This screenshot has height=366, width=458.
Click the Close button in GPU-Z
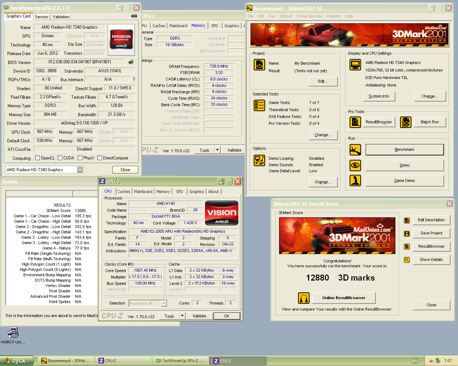125,170
